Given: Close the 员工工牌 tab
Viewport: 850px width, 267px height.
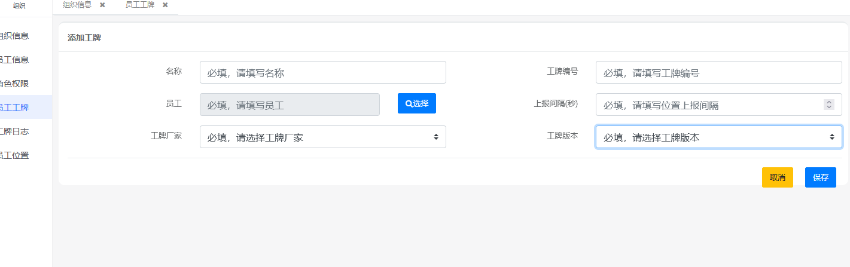Looking at the screenshot, I should [x=165, y=5].
